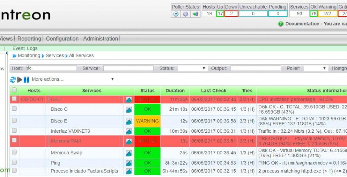Click the Proceso iniciado FacturaScripts service name
347x177 pixels.
pos(84,171)
